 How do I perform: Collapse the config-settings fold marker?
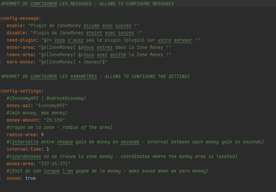point(1,91)
